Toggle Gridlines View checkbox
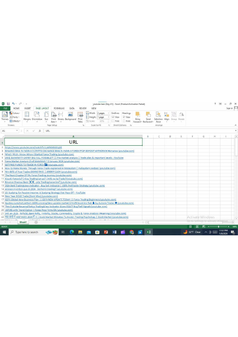Screen dimensions: 238x337 pyautogui.click(x=113, y=117)
